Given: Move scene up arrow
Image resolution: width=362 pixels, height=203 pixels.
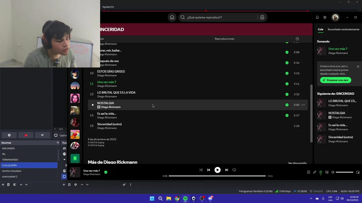Looking at the screenshot, I should (x=21, y=185).
